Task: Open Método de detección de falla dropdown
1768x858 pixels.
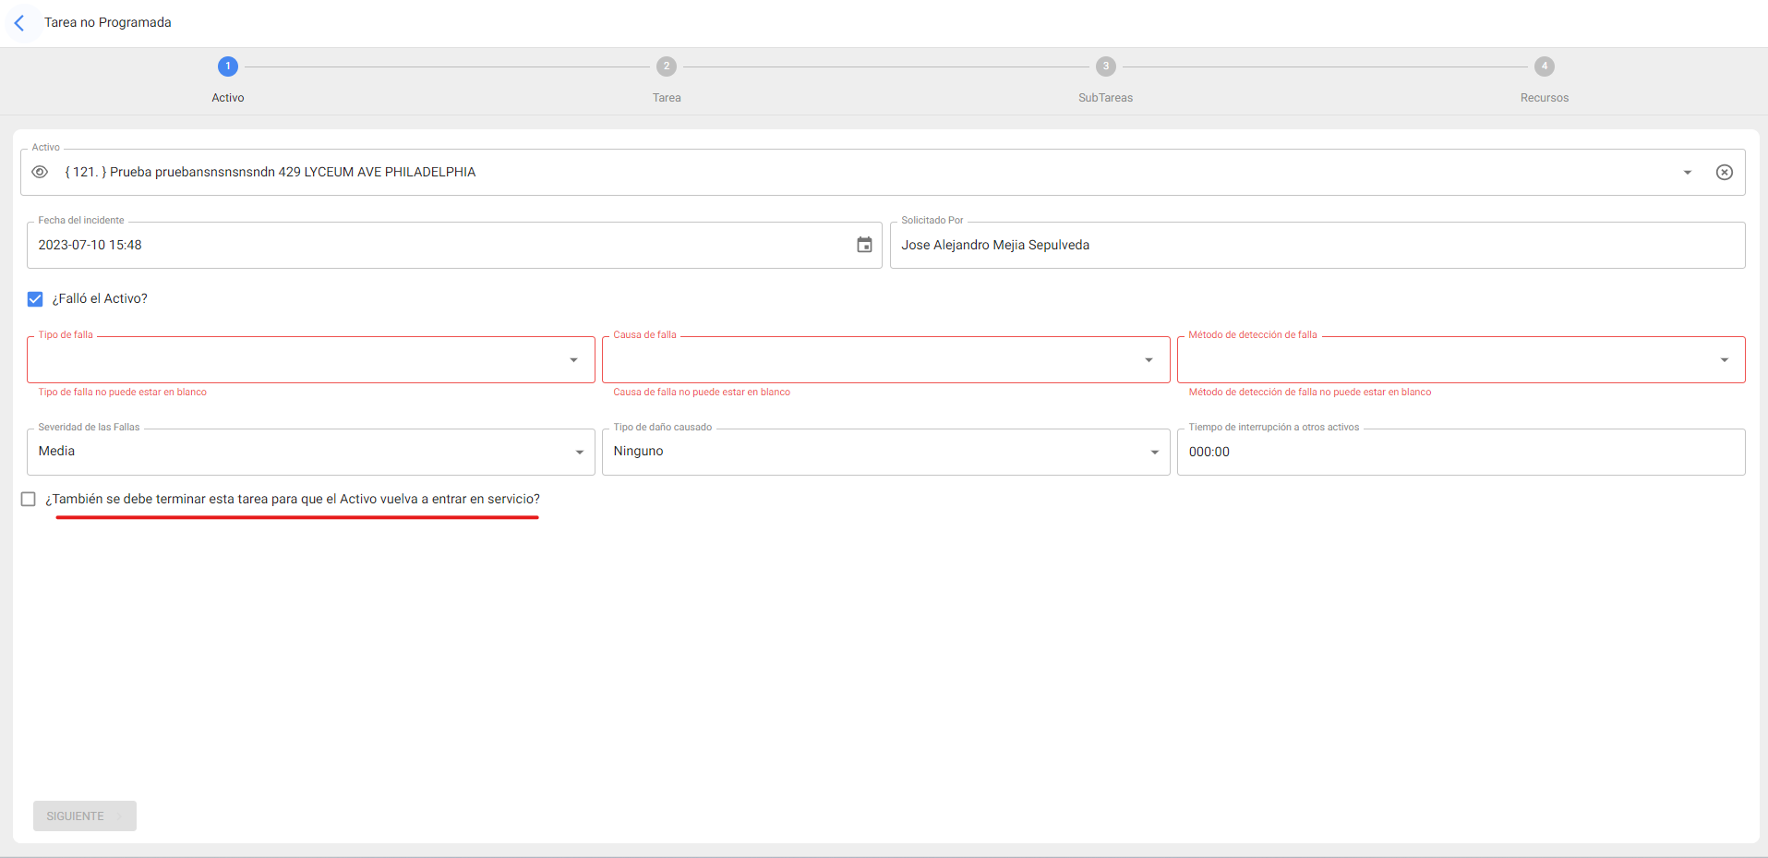Action: click(1724, 360)
